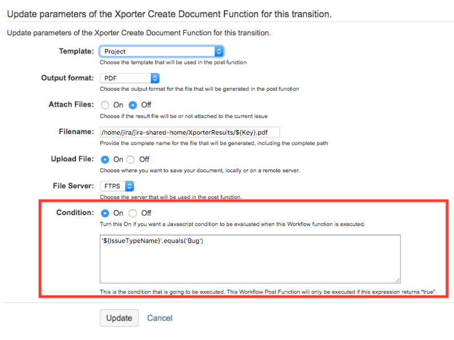Grab the condition text area resize handle

[397, 280]
